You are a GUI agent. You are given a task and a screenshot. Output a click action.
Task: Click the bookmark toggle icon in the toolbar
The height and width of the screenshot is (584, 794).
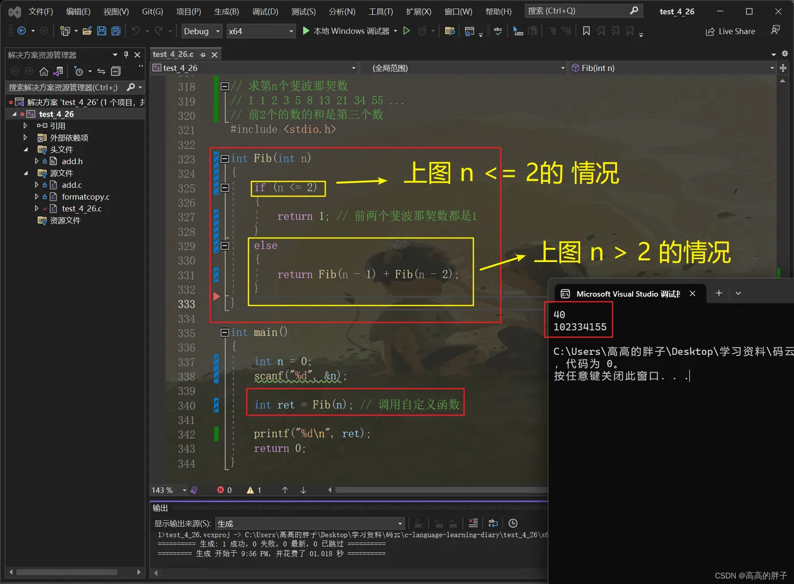586,31
